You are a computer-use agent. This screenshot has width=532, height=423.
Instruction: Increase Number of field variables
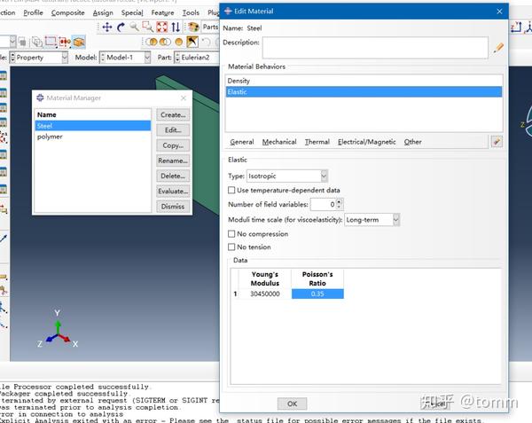click(x=339, y=201)
